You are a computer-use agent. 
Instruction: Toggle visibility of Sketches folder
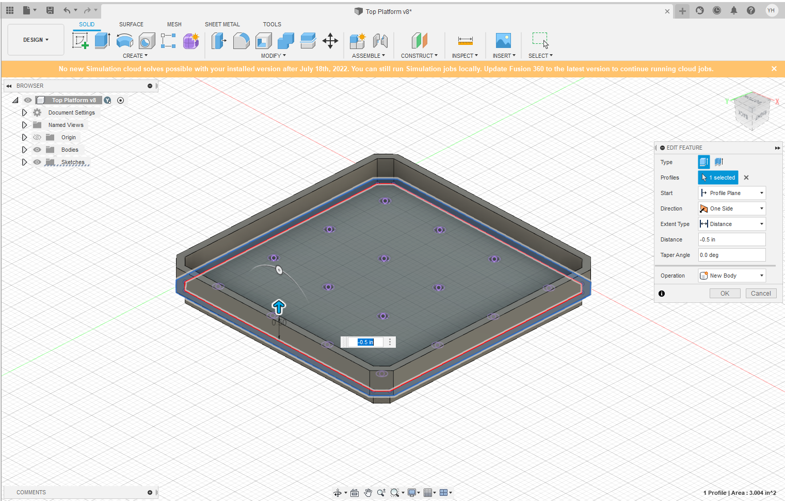[x=37, y=162]
